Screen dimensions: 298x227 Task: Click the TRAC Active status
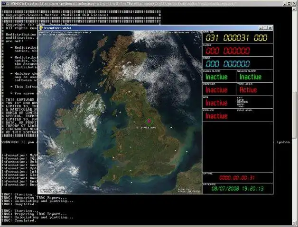pyautogui.click(x=248, y=90)
